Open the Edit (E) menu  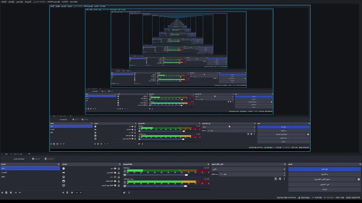tap(11, 2)
